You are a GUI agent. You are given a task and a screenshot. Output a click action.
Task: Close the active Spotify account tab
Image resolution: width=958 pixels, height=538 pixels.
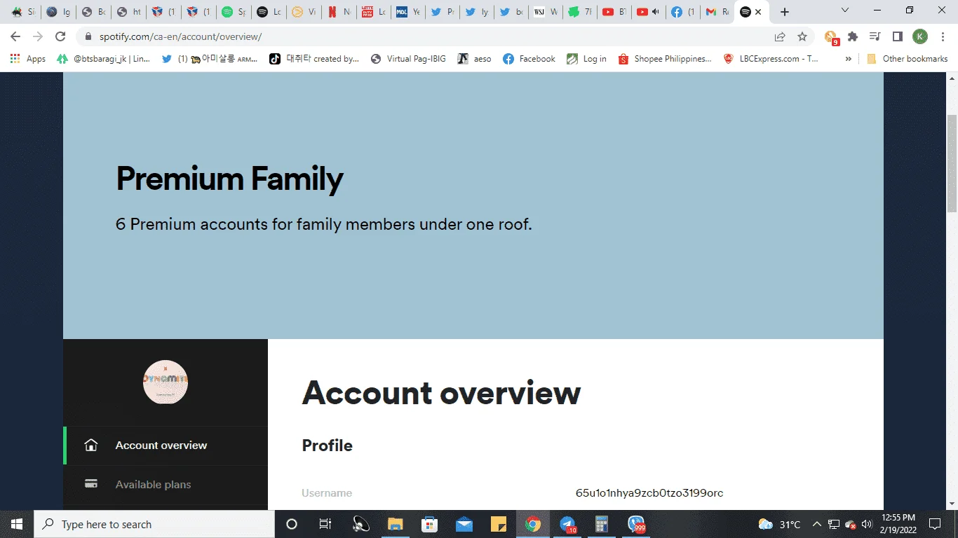(758, 12)
